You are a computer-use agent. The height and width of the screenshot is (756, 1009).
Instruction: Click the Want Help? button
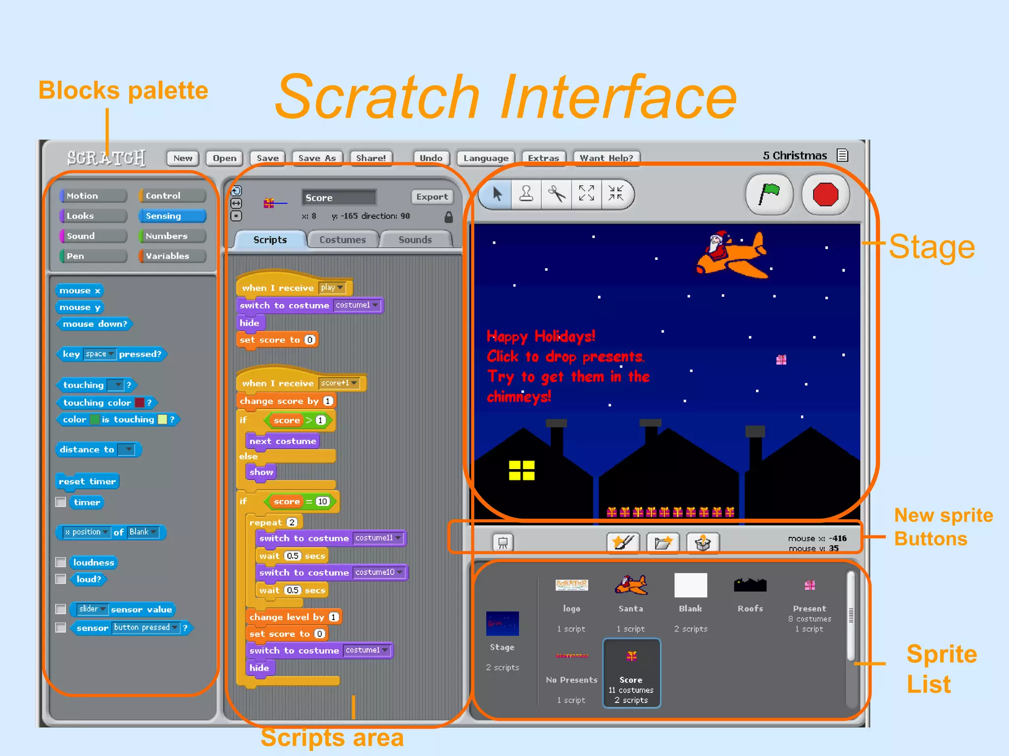click(x=606, y=158)
